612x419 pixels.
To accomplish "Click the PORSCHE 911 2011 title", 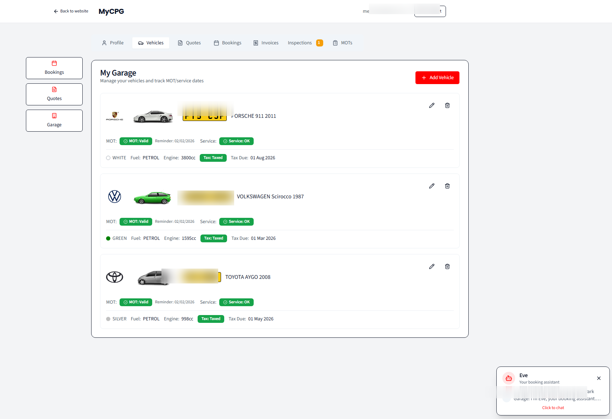I will pos(254,116).
